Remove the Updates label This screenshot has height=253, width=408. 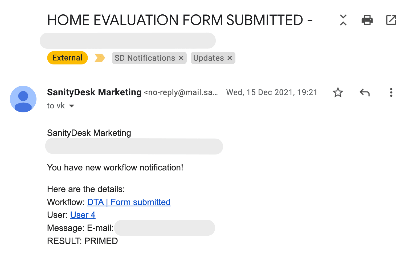pyautogui.click(x=230, y=58)
